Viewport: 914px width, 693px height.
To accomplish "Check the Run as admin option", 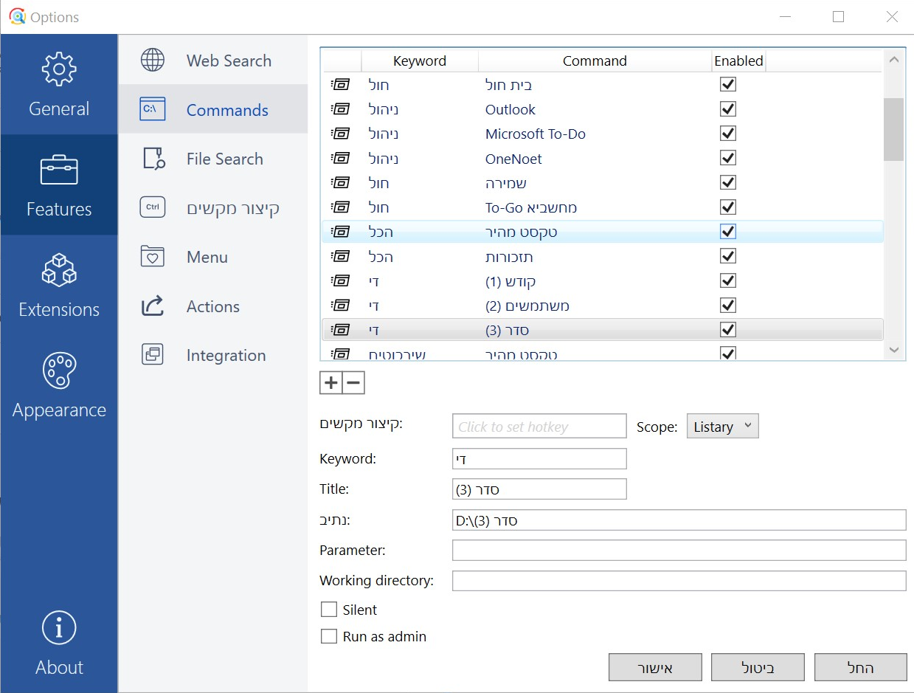I will [x=329, y=636].
